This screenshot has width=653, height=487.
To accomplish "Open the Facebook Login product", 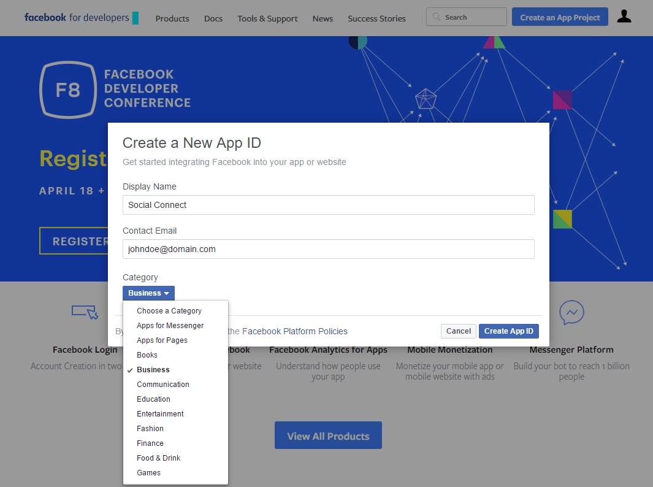I will point(85,350).
